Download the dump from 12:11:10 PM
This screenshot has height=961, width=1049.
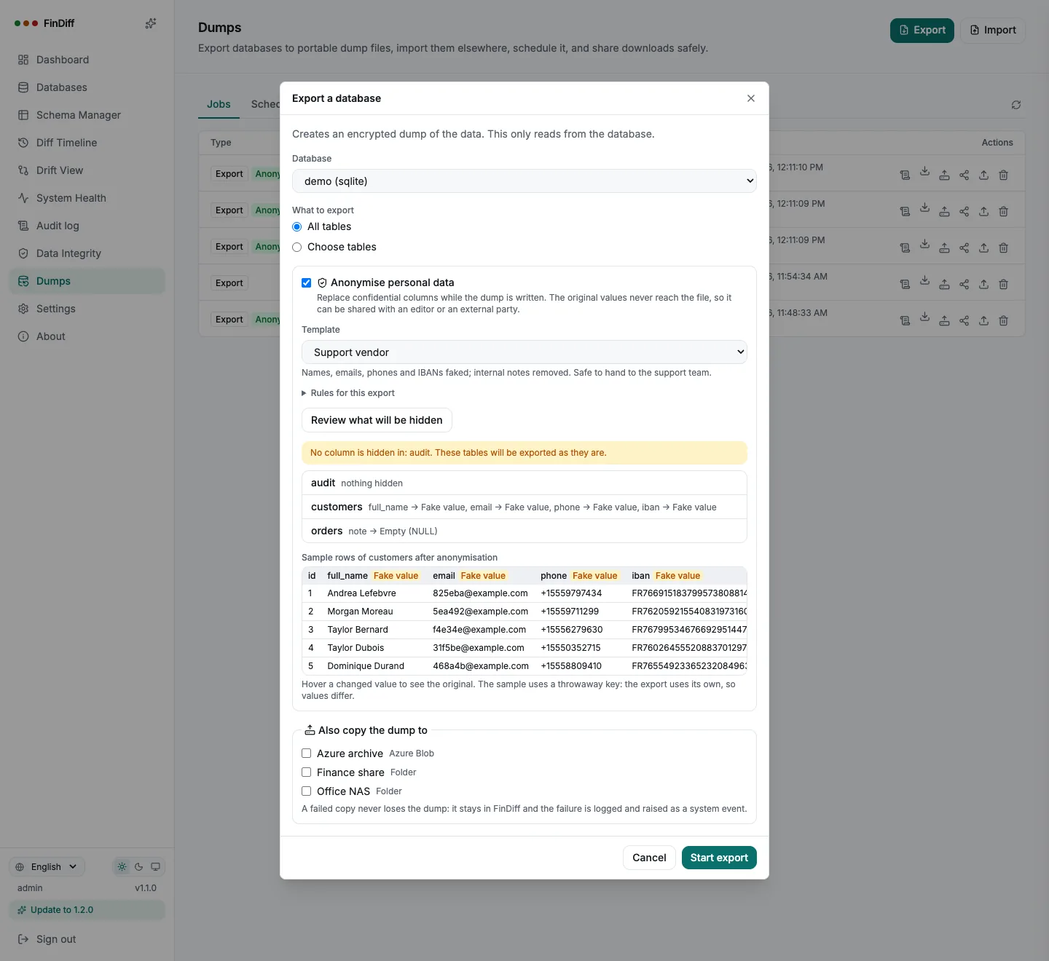tap(924, 172)
